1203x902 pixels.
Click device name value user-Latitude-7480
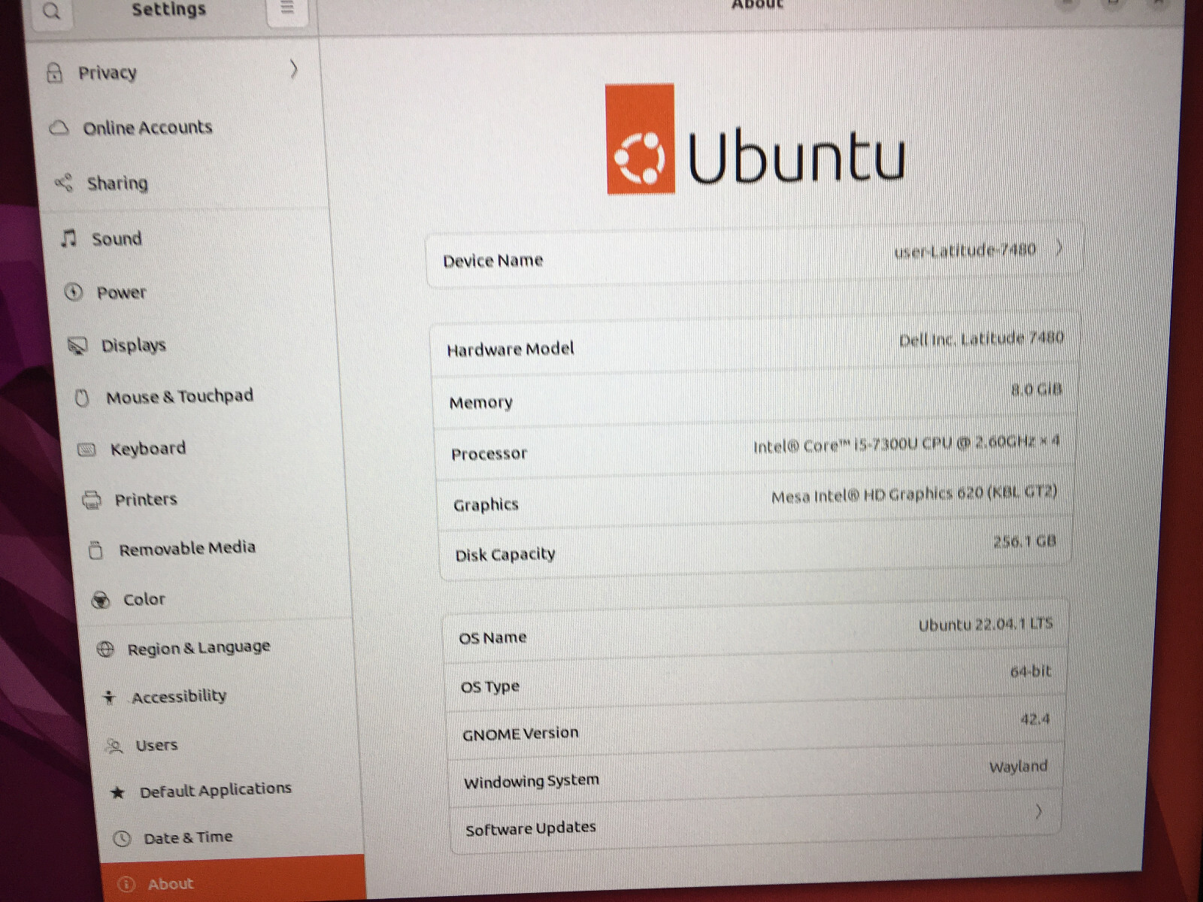pyautogui.click(x=965, y=250)
